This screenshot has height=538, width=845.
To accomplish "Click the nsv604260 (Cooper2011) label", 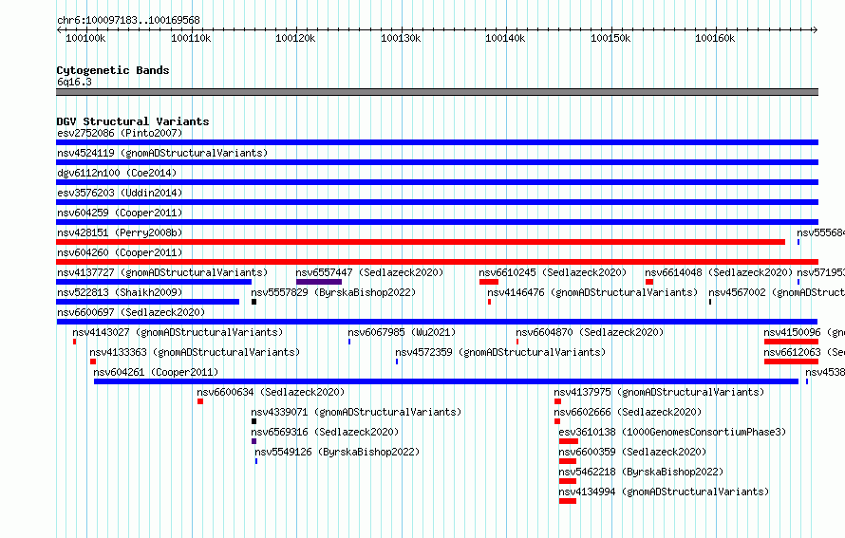I will pyautogui.click(x=120, y=252).
